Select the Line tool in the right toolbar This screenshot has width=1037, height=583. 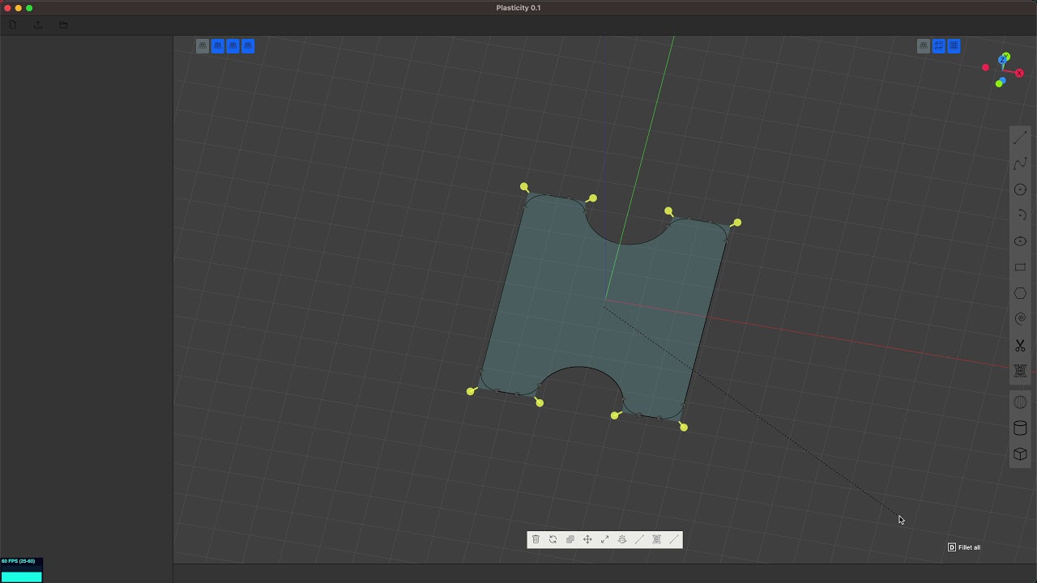tap(1020, 138)
